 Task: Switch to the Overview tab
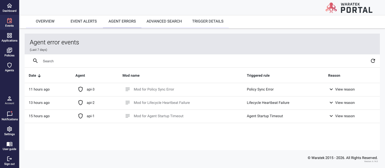[45, 21]
